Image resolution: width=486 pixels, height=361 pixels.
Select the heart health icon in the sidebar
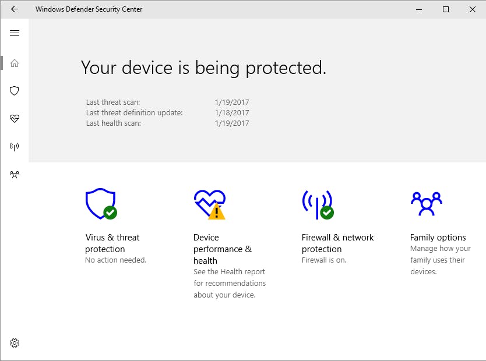pos(15,119)
